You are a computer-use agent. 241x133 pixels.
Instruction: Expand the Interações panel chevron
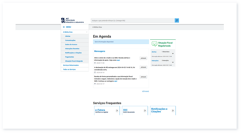point(173,62)
